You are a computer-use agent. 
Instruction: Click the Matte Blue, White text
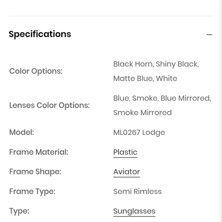coord(145,79)
